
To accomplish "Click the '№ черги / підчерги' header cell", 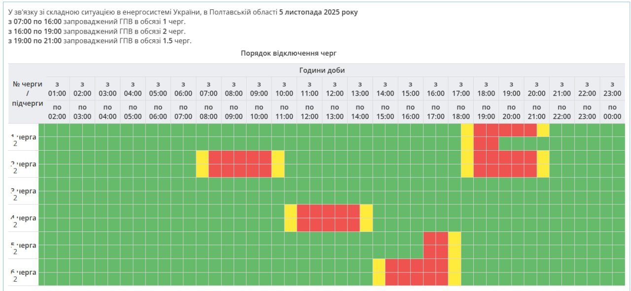I will tap(27, 94).
